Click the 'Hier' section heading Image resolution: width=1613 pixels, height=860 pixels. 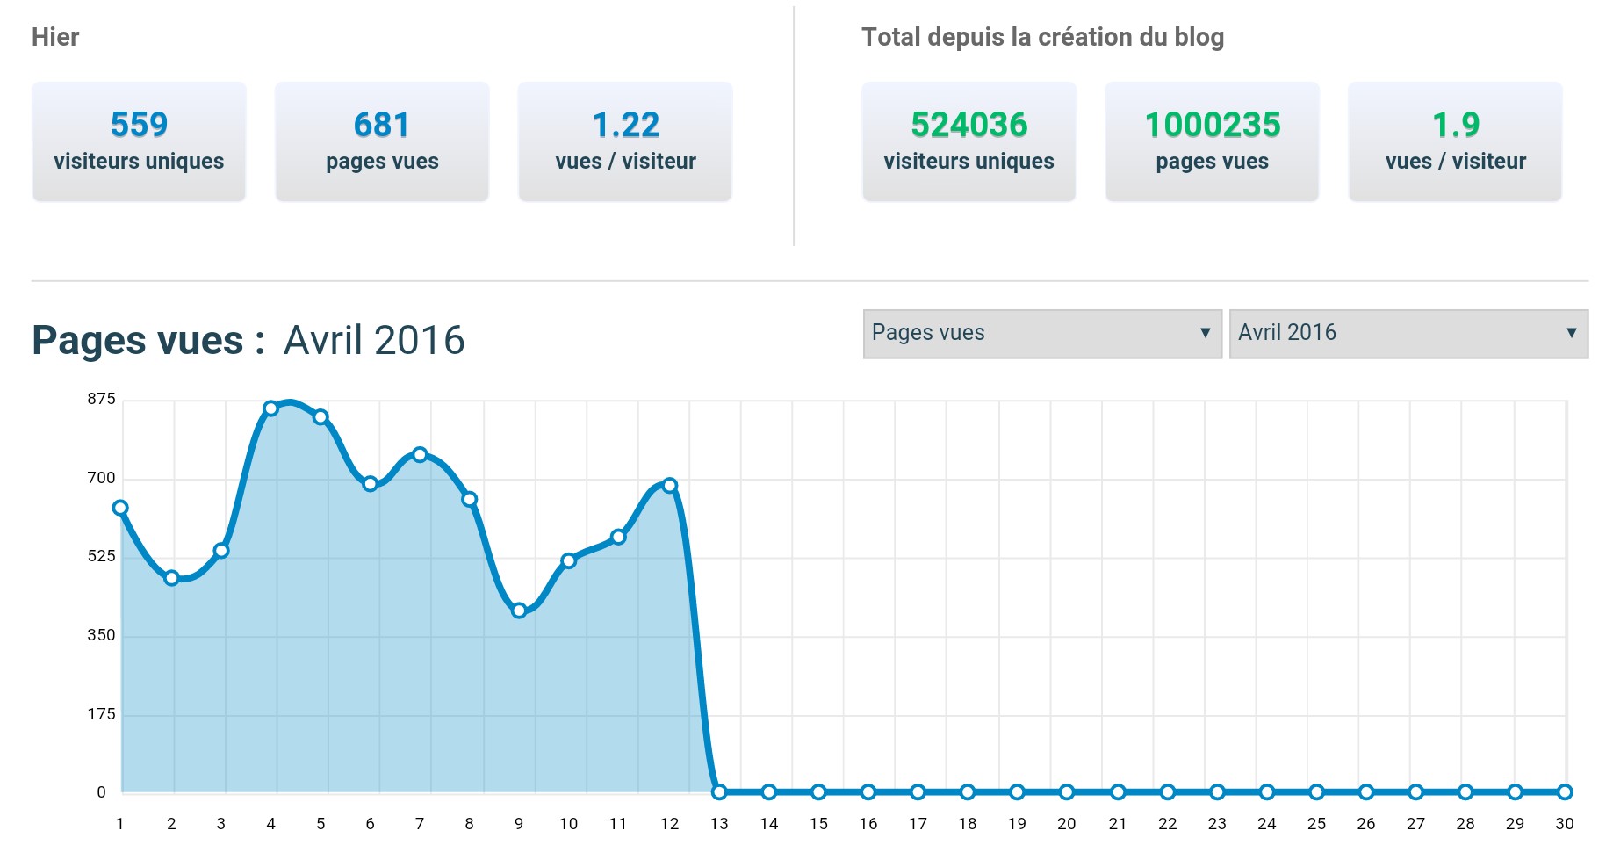coord(55,37)
